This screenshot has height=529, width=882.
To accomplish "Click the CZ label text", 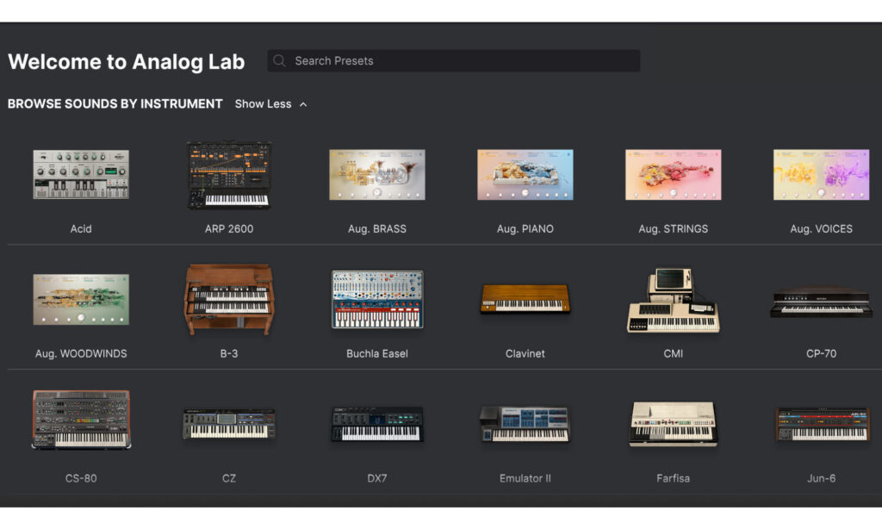I will pos(229,478).
